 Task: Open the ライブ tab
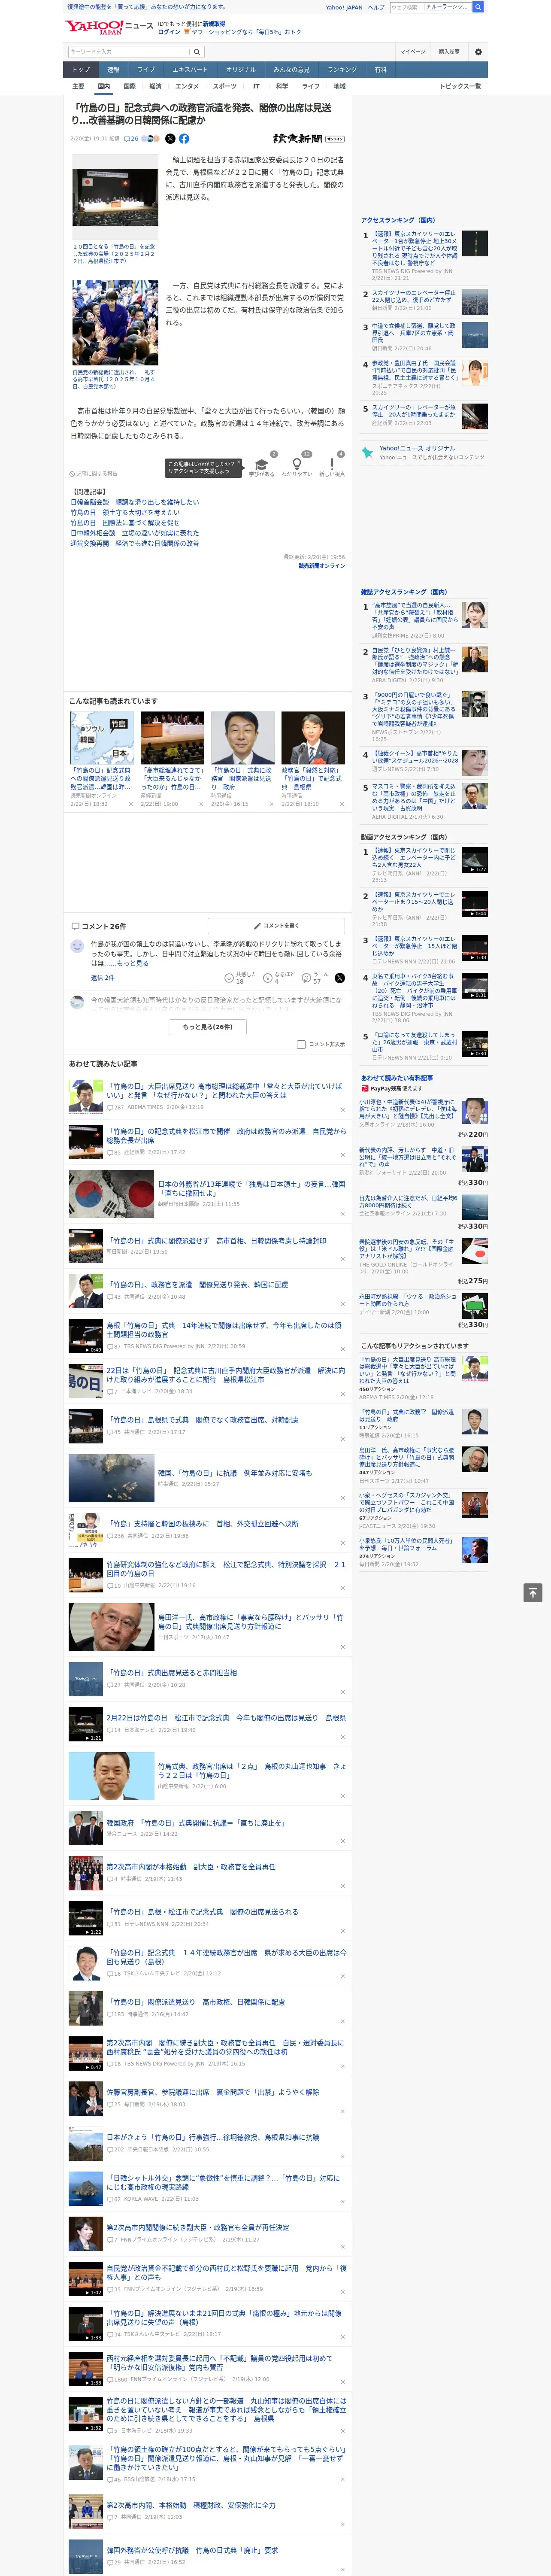coord(146,70)
